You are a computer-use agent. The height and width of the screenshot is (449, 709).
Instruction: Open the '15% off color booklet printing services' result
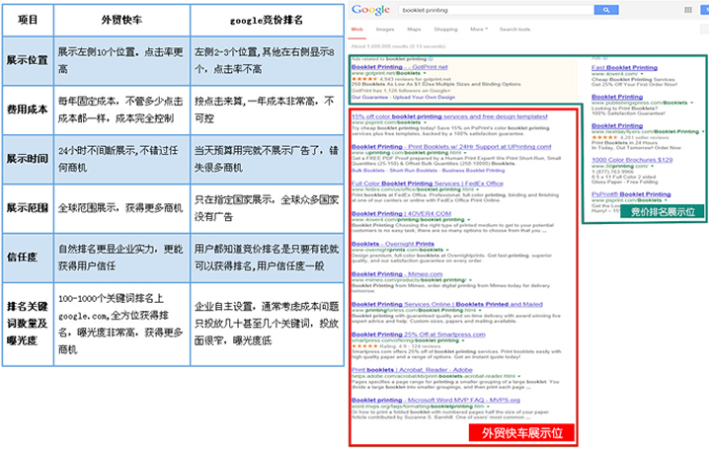point(449,116)
